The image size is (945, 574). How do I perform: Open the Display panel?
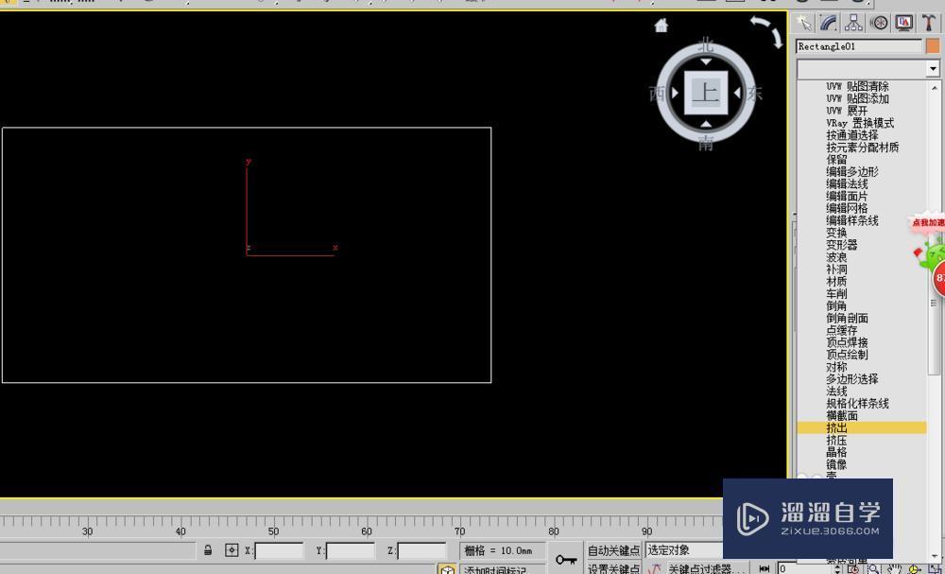(903, 22)
